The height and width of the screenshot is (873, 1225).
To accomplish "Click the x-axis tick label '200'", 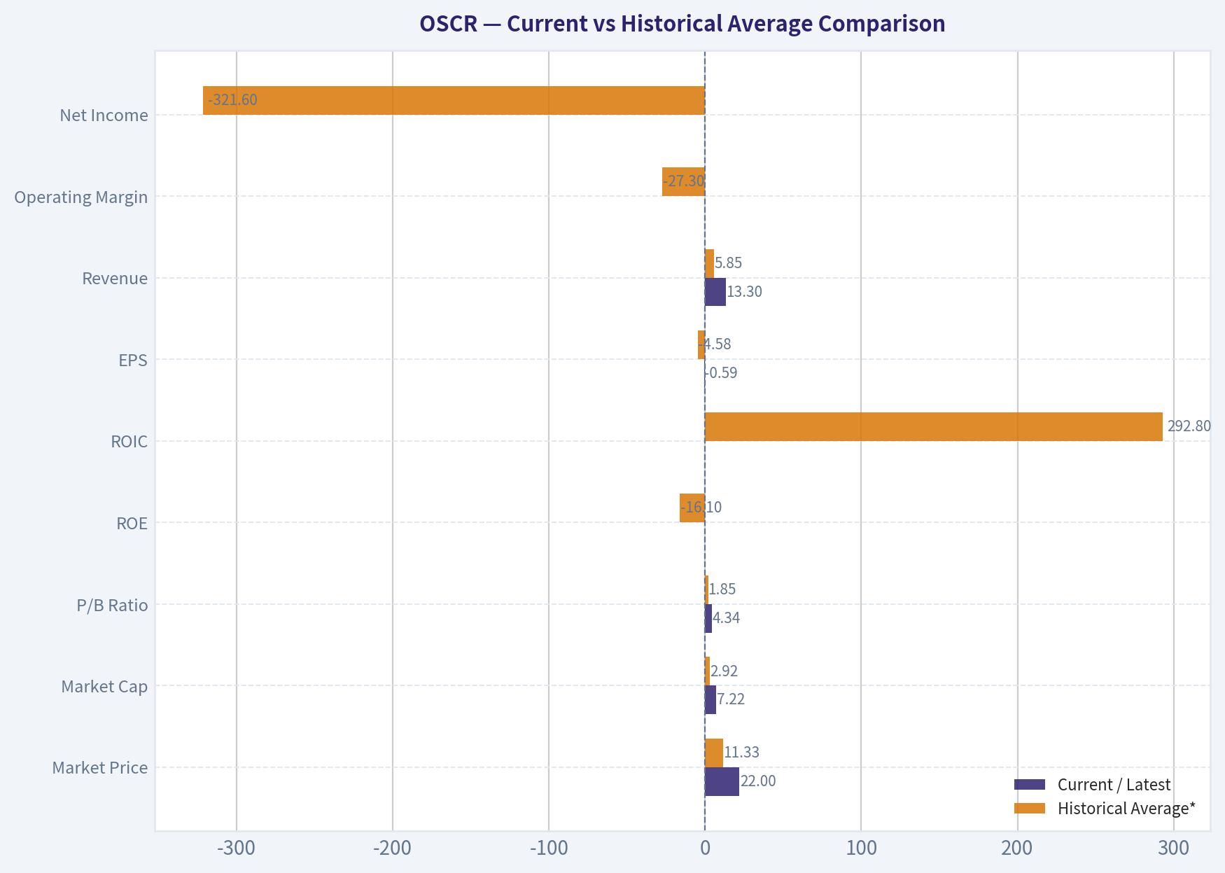I will (x=1017, y=848).
